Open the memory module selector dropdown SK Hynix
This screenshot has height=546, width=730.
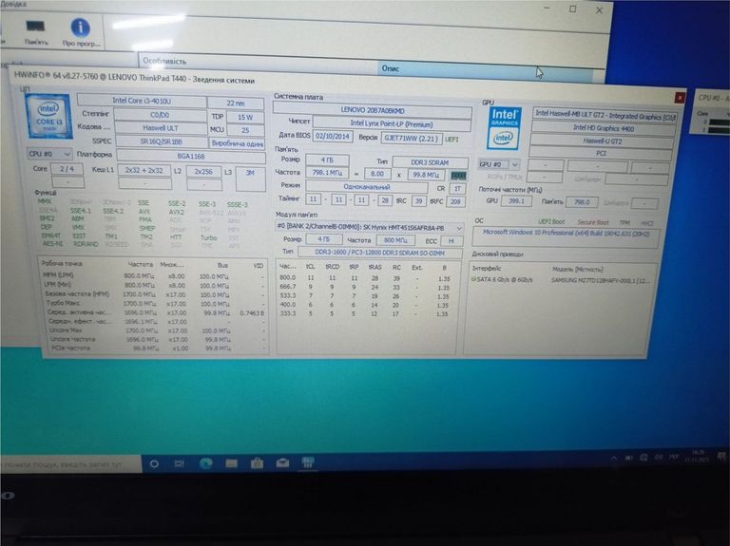click(x=369, y=228)
